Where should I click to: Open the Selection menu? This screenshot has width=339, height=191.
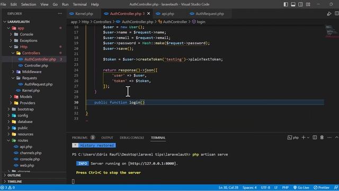29,4
